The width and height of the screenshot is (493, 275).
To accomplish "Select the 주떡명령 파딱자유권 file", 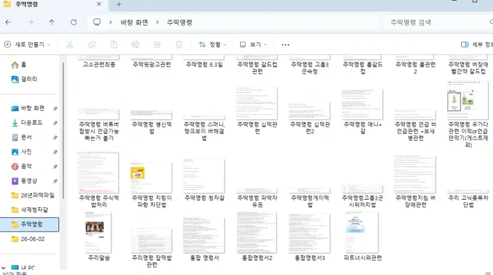I will [x=257, y=198].
